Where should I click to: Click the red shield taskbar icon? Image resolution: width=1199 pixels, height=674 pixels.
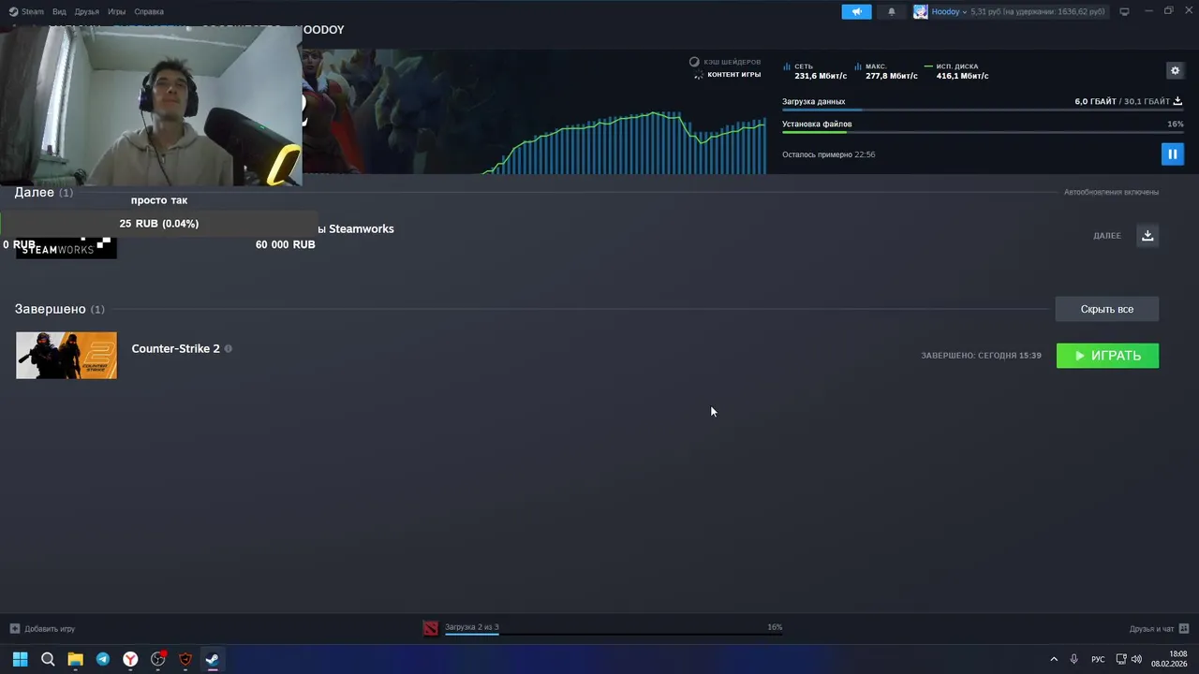(x=185, y=659)
